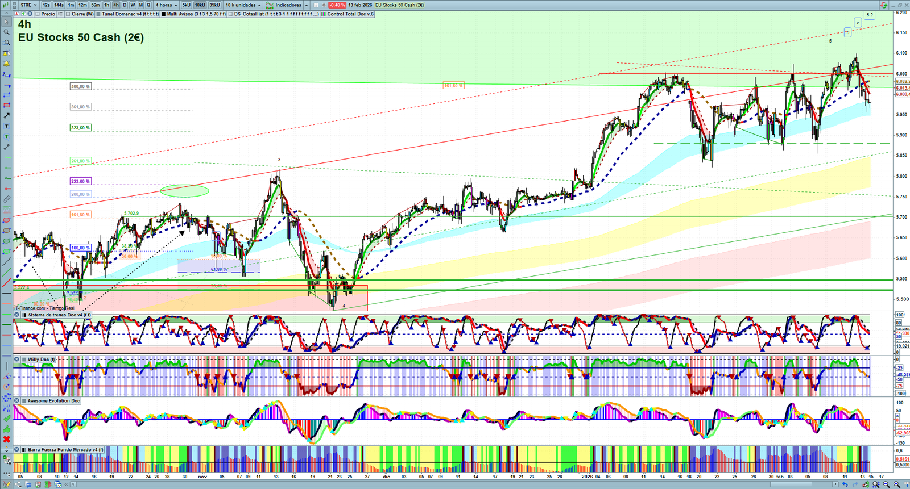Click the green thumbs-up icon in left toolbar

6,429
